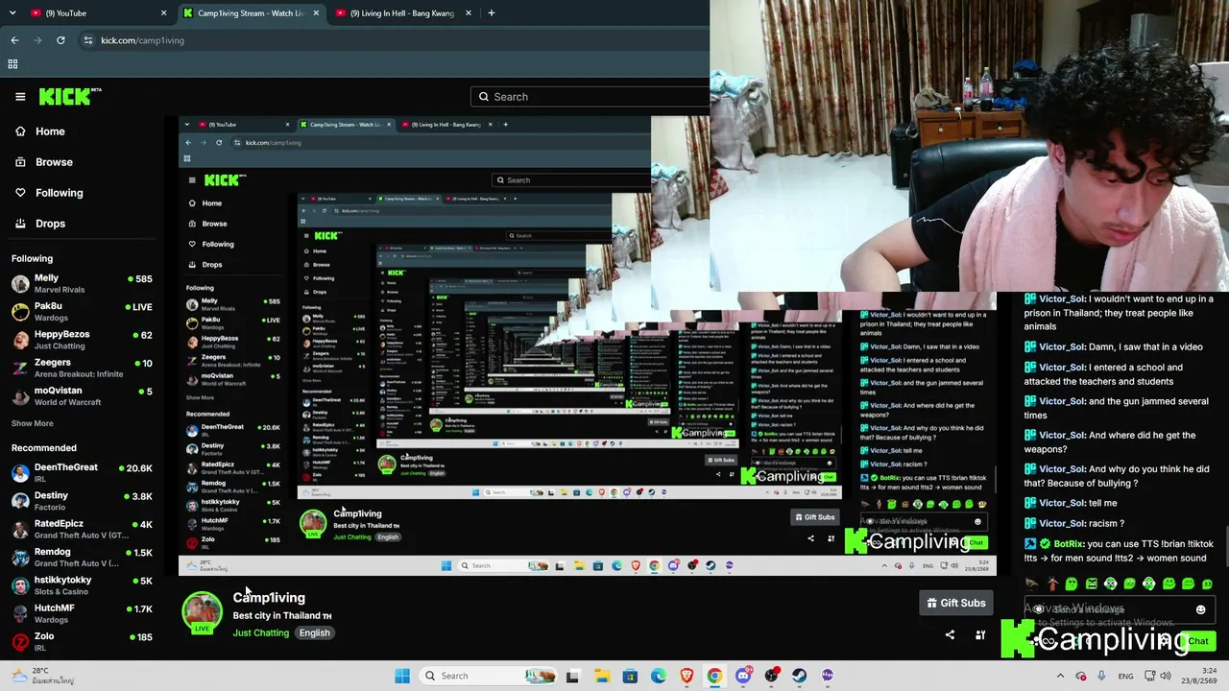Open Discord from the taskbar
Viewport: 1229px width, 691px height.
click(x=743, y=676)
